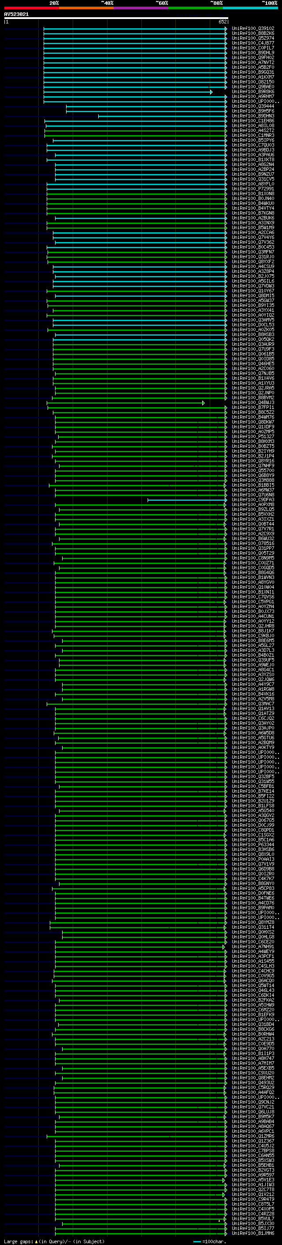Image resolution: width=282 pixels, height=1245 pixels.
Task: Click the AV523021 query sequence label
Action: [x=16, y=15]
